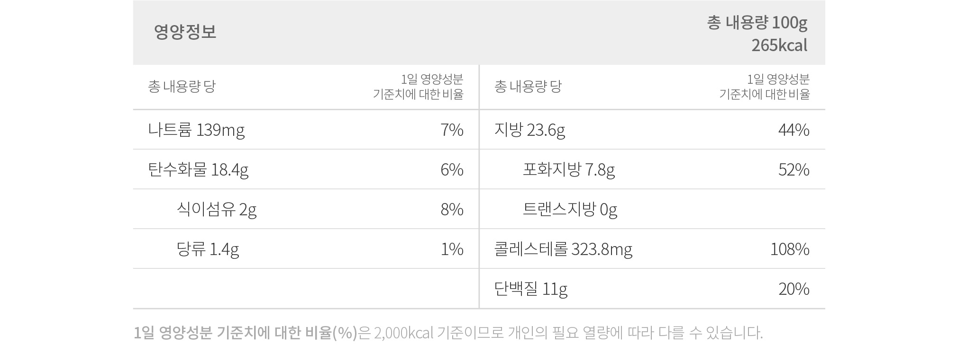Click the 지방 23.6g entry
The height and width of the screenshot is (345, 958).
(529, 130)
